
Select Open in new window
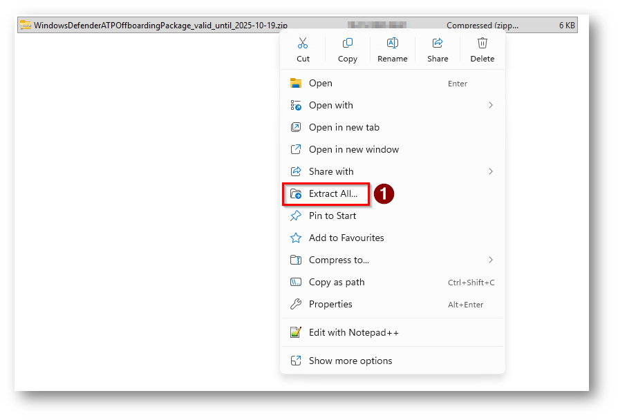pos(393,149)
